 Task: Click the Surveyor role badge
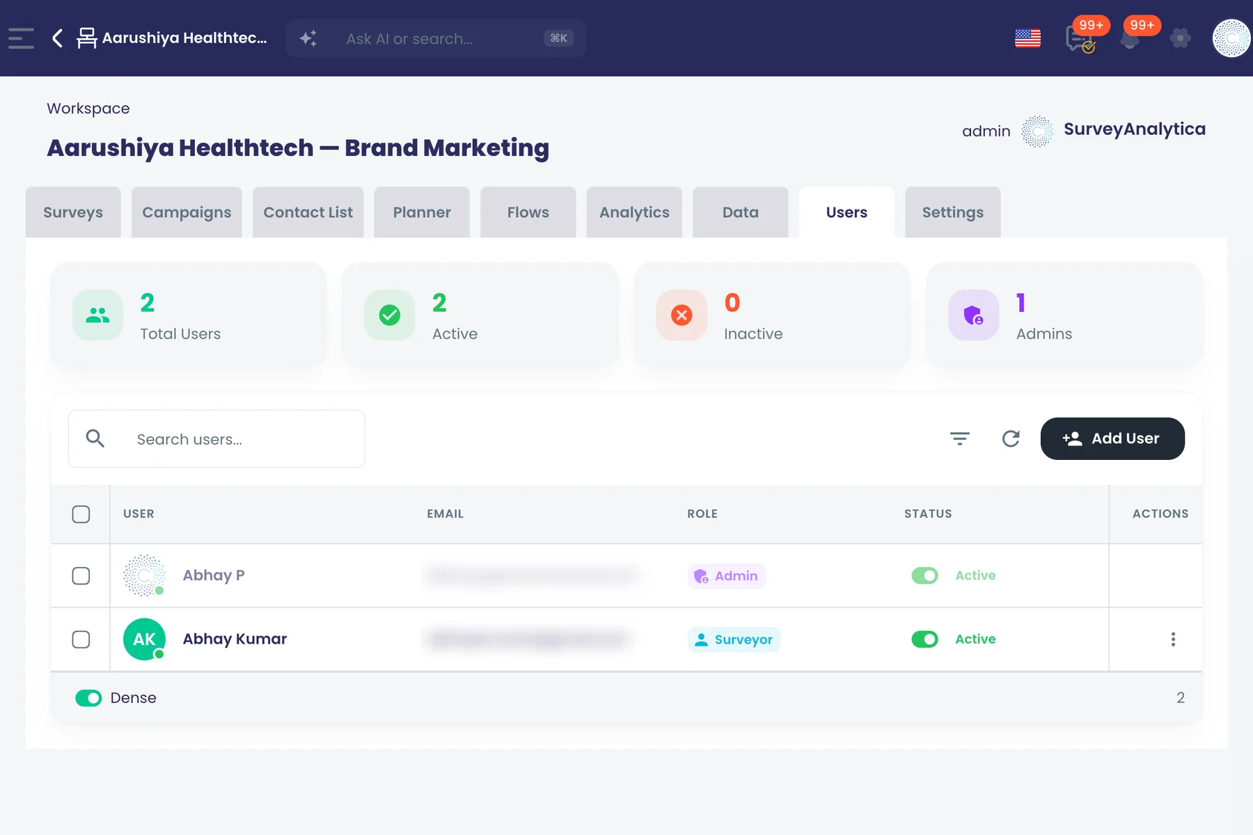coord(734,639)
